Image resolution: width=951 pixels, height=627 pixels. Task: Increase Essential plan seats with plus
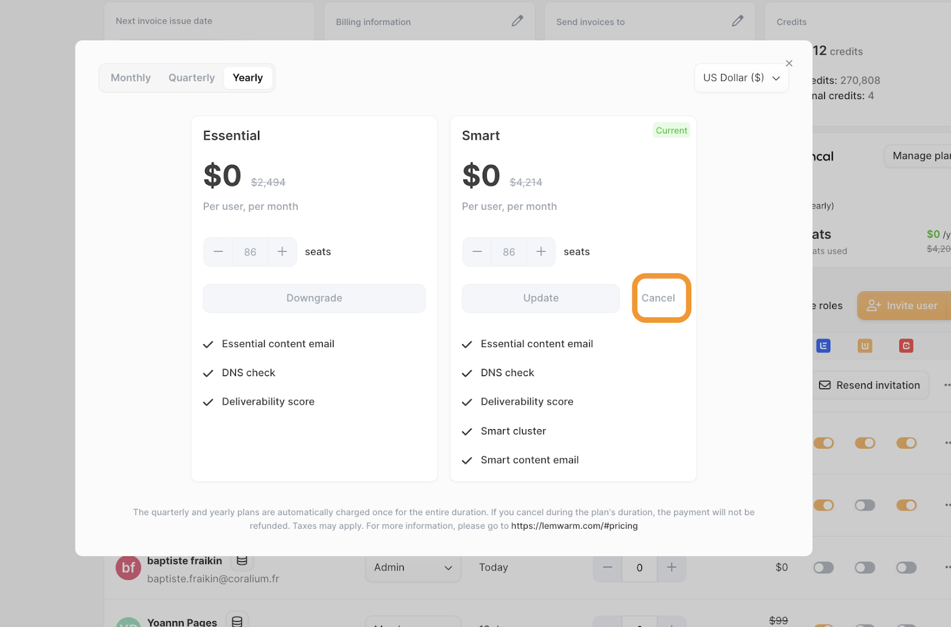[x=282, y=252]
